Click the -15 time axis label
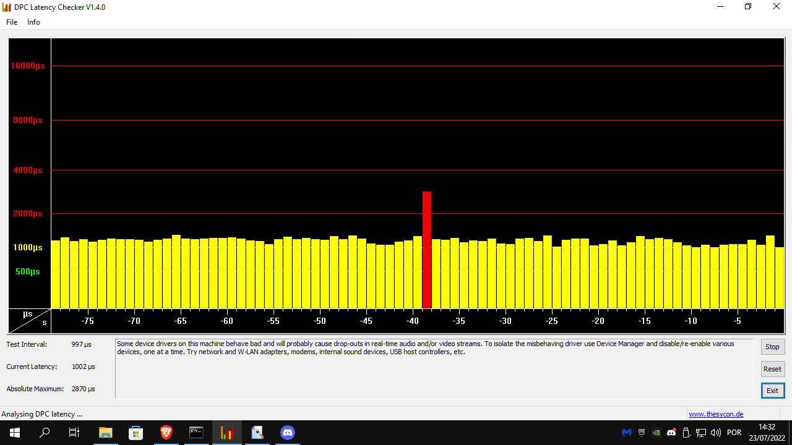The width and height of the screenshot is (792, 445). [x=644, y=321]
